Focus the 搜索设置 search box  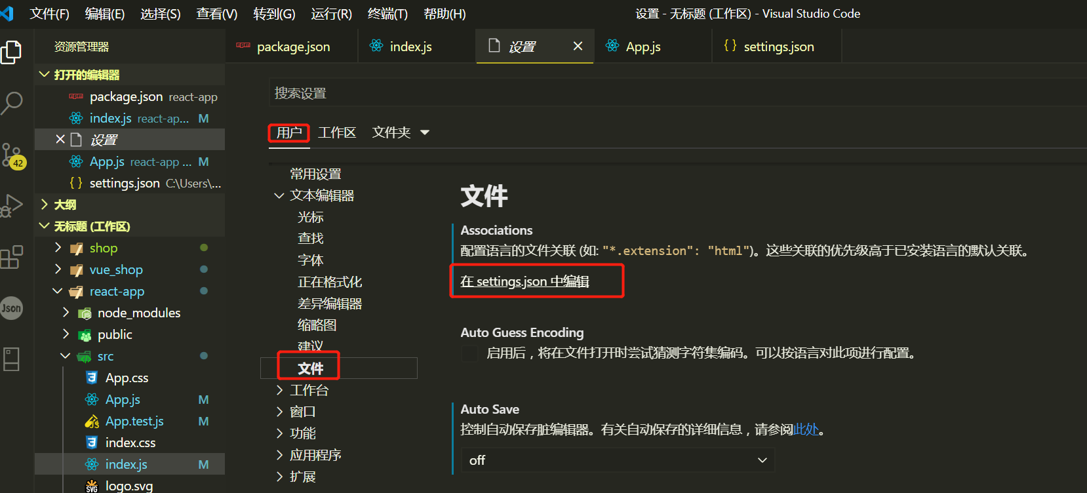[678, 93]
